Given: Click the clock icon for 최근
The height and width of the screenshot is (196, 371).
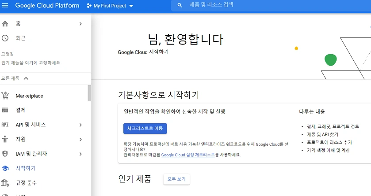Looking at the screenshot, I should pyautogui.click(x=5, y=38).
